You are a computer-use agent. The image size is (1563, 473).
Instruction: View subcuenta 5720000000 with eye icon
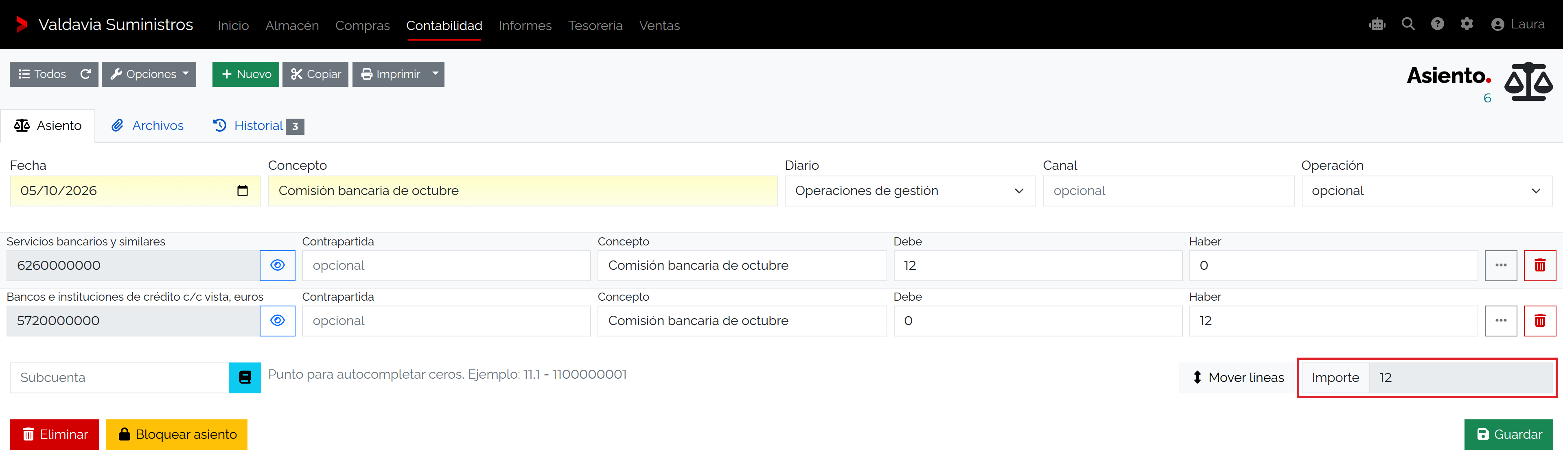click(x=277, y=320)
